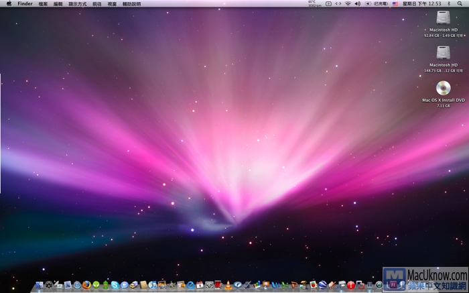Open the green alien-face app in Dock

(x=96, y=285)
